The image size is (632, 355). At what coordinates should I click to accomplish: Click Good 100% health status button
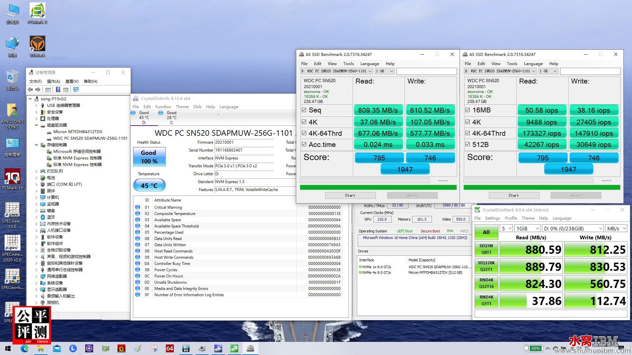[149, 157]
